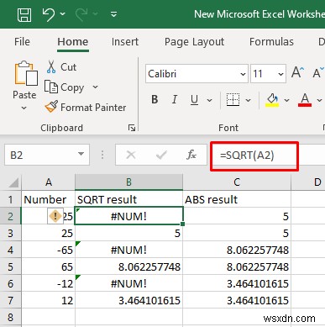Apply yellow fill color bucket
The width and height of the screenshot is (325, 327).
[272, 100]
